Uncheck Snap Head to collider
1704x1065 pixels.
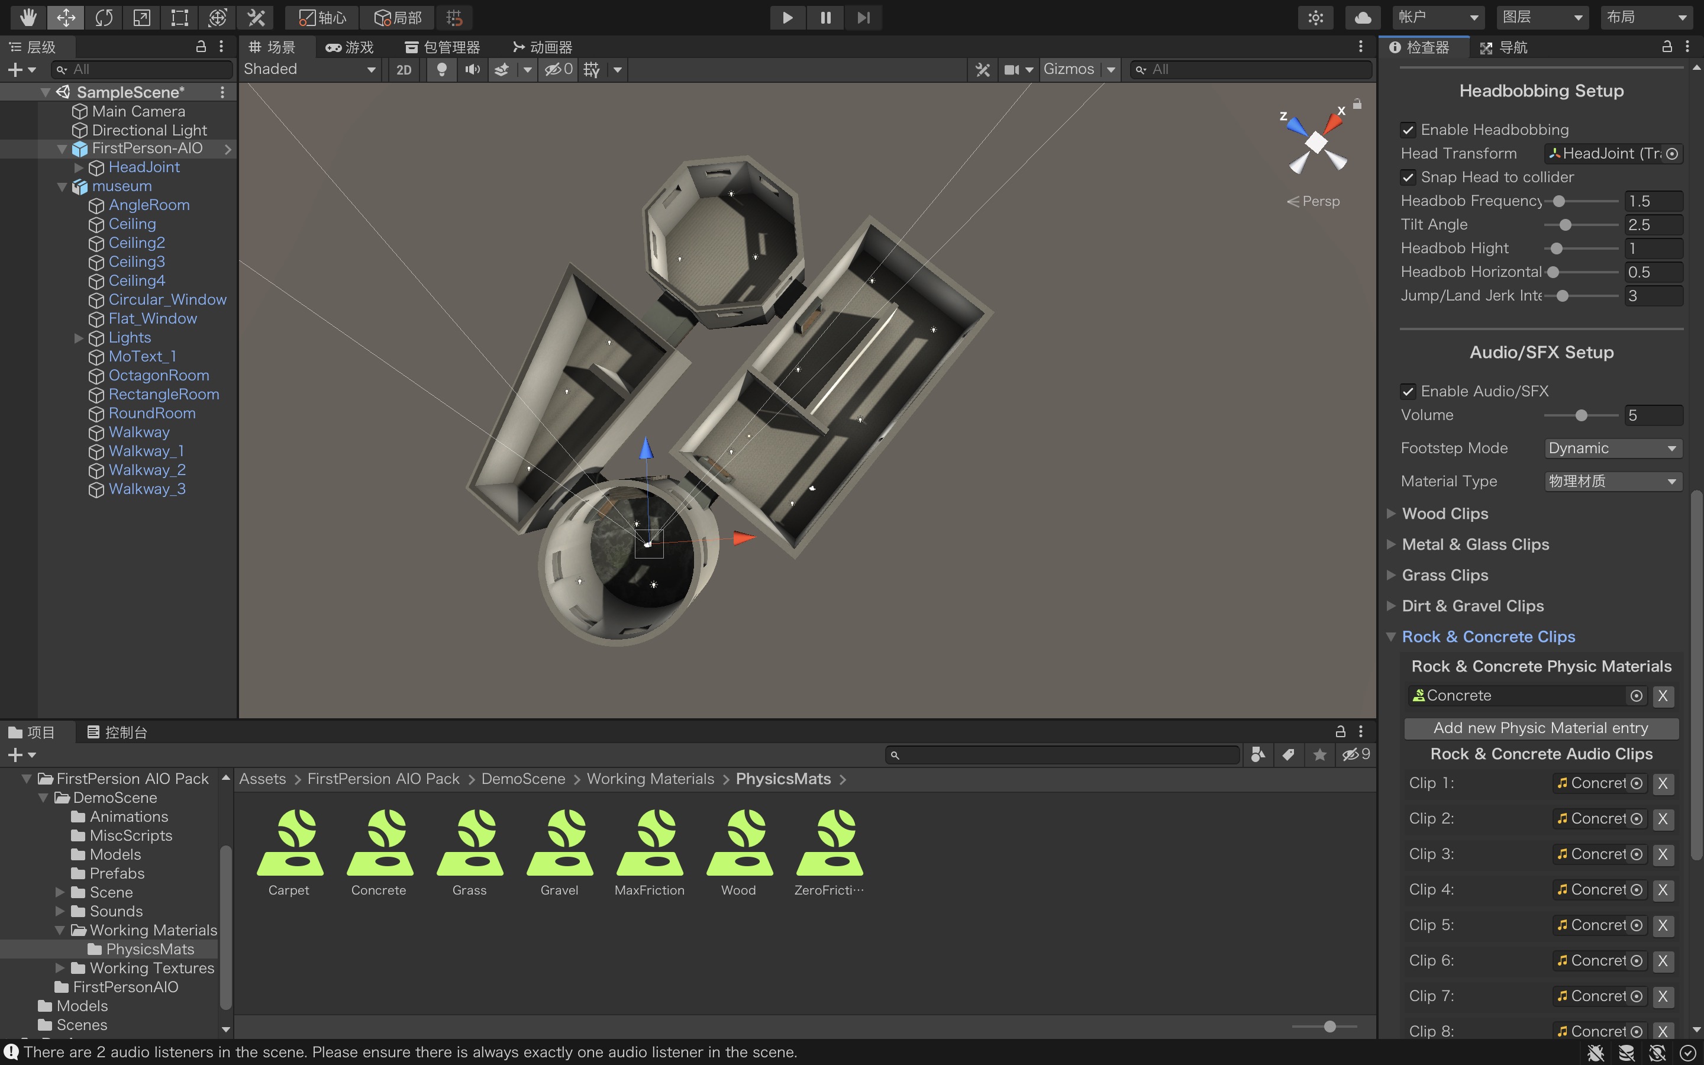[x=1408, y=177]
